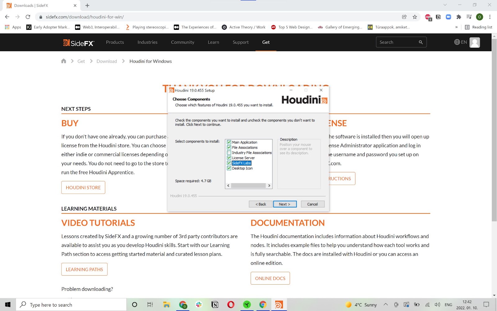Viewport: 497px width, 311px height.
Task: Click Next in the Houdini setup
Action: point(285,204)
